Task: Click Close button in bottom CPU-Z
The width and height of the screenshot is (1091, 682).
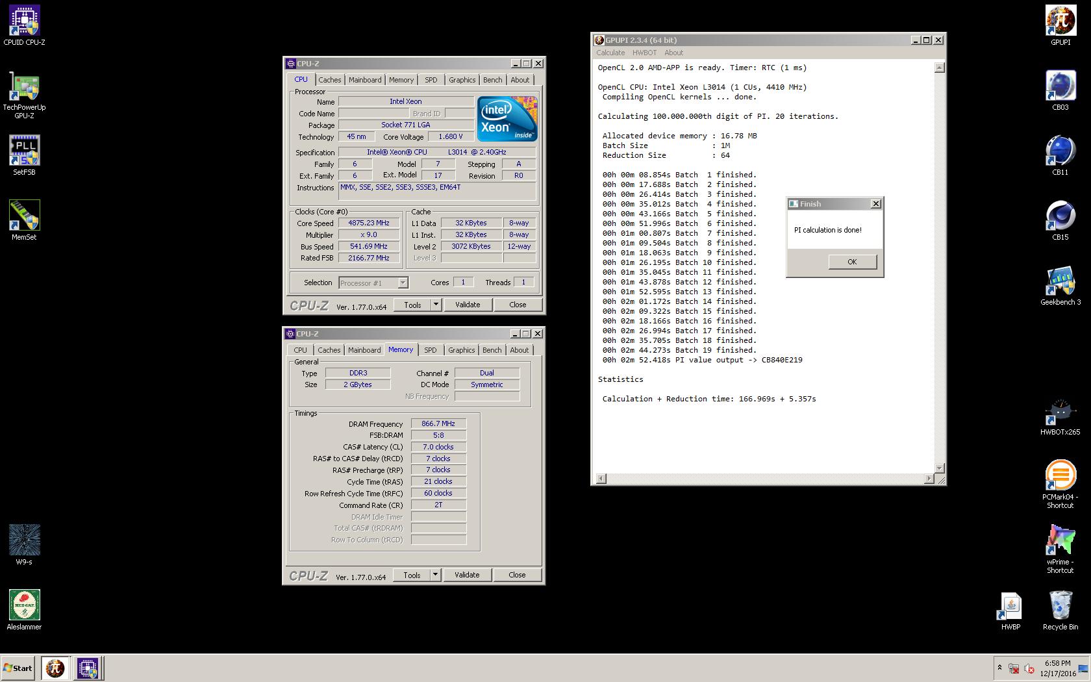Action: click(x=517, y=575)
